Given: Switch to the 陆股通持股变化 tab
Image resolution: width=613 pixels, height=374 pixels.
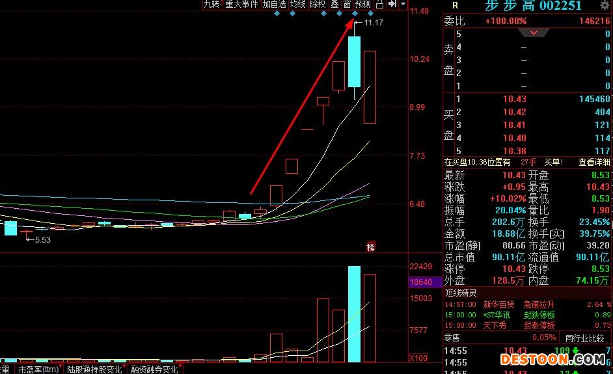Looking at the screenshot, I should [x=95, y=369].
